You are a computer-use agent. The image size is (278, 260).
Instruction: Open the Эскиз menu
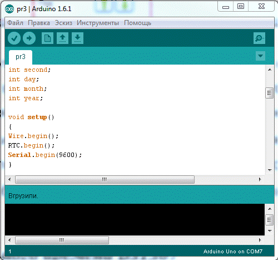pos(63,23)
